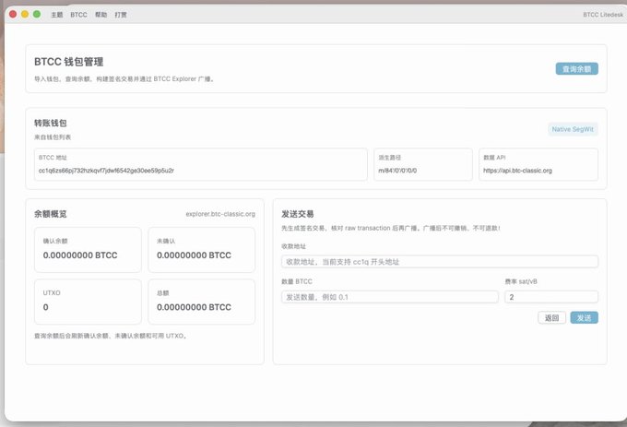Click the 发送交易 heading

[298, 214]
